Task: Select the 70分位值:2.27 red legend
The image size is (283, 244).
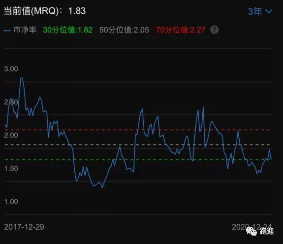Action: point(181,30)
